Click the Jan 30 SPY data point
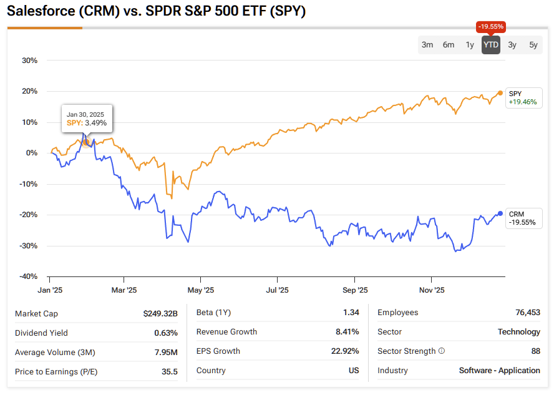The width and height of the screenshot is (554, 395). point(86,142)
